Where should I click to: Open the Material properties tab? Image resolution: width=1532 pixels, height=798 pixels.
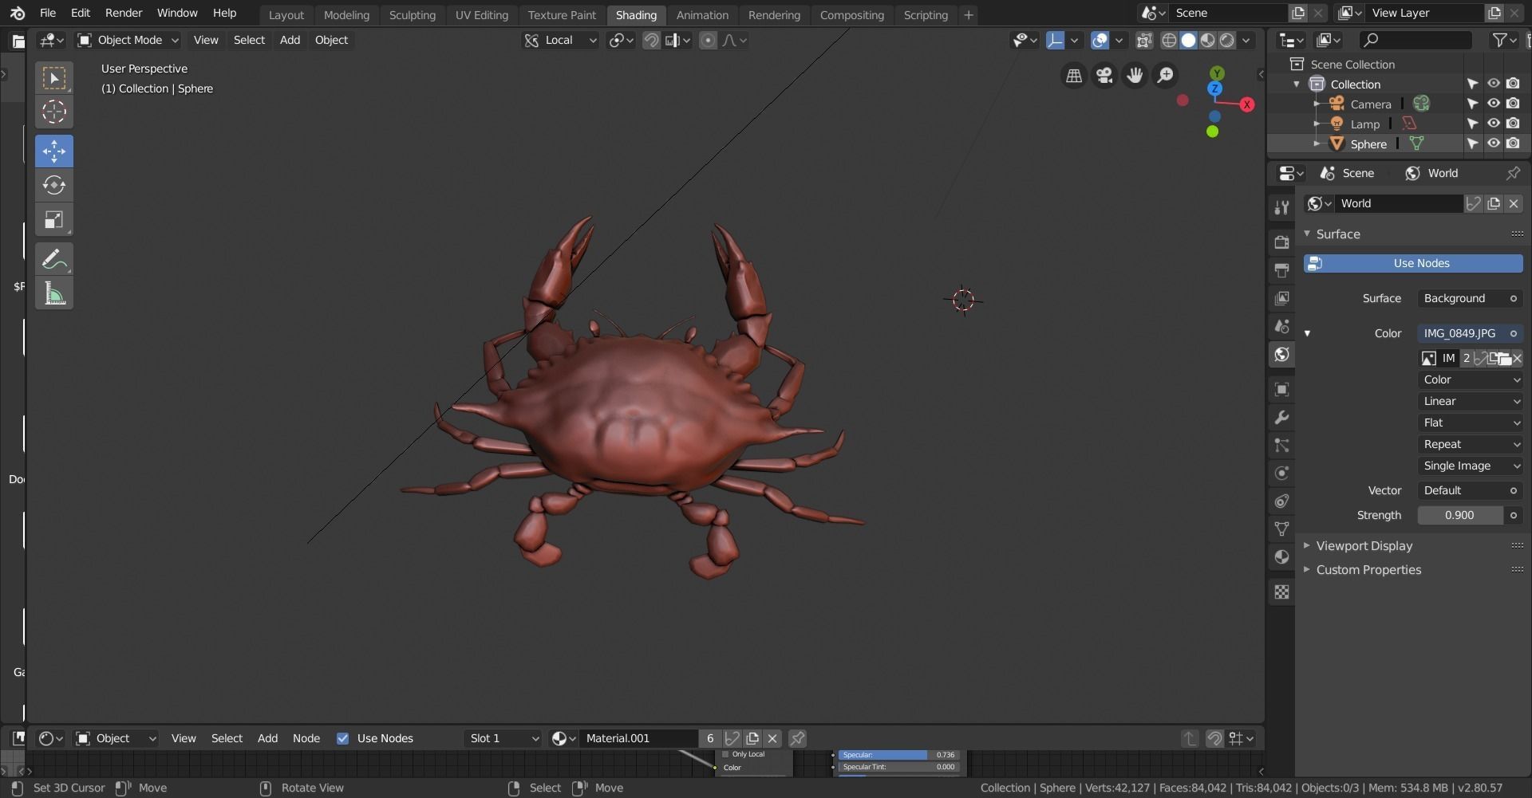[x=1281, y=556]
